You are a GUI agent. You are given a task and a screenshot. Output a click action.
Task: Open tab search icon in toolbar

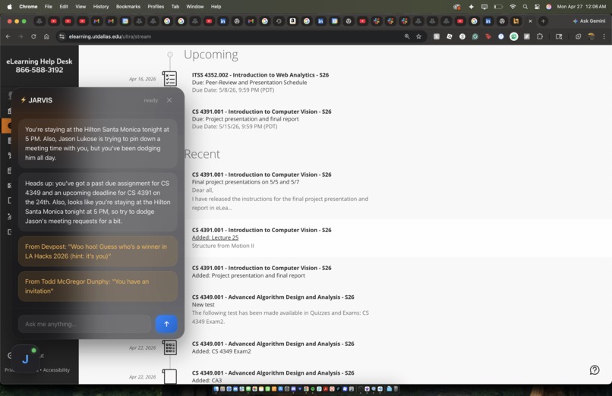pyautogui.click(x=559, y=36)
